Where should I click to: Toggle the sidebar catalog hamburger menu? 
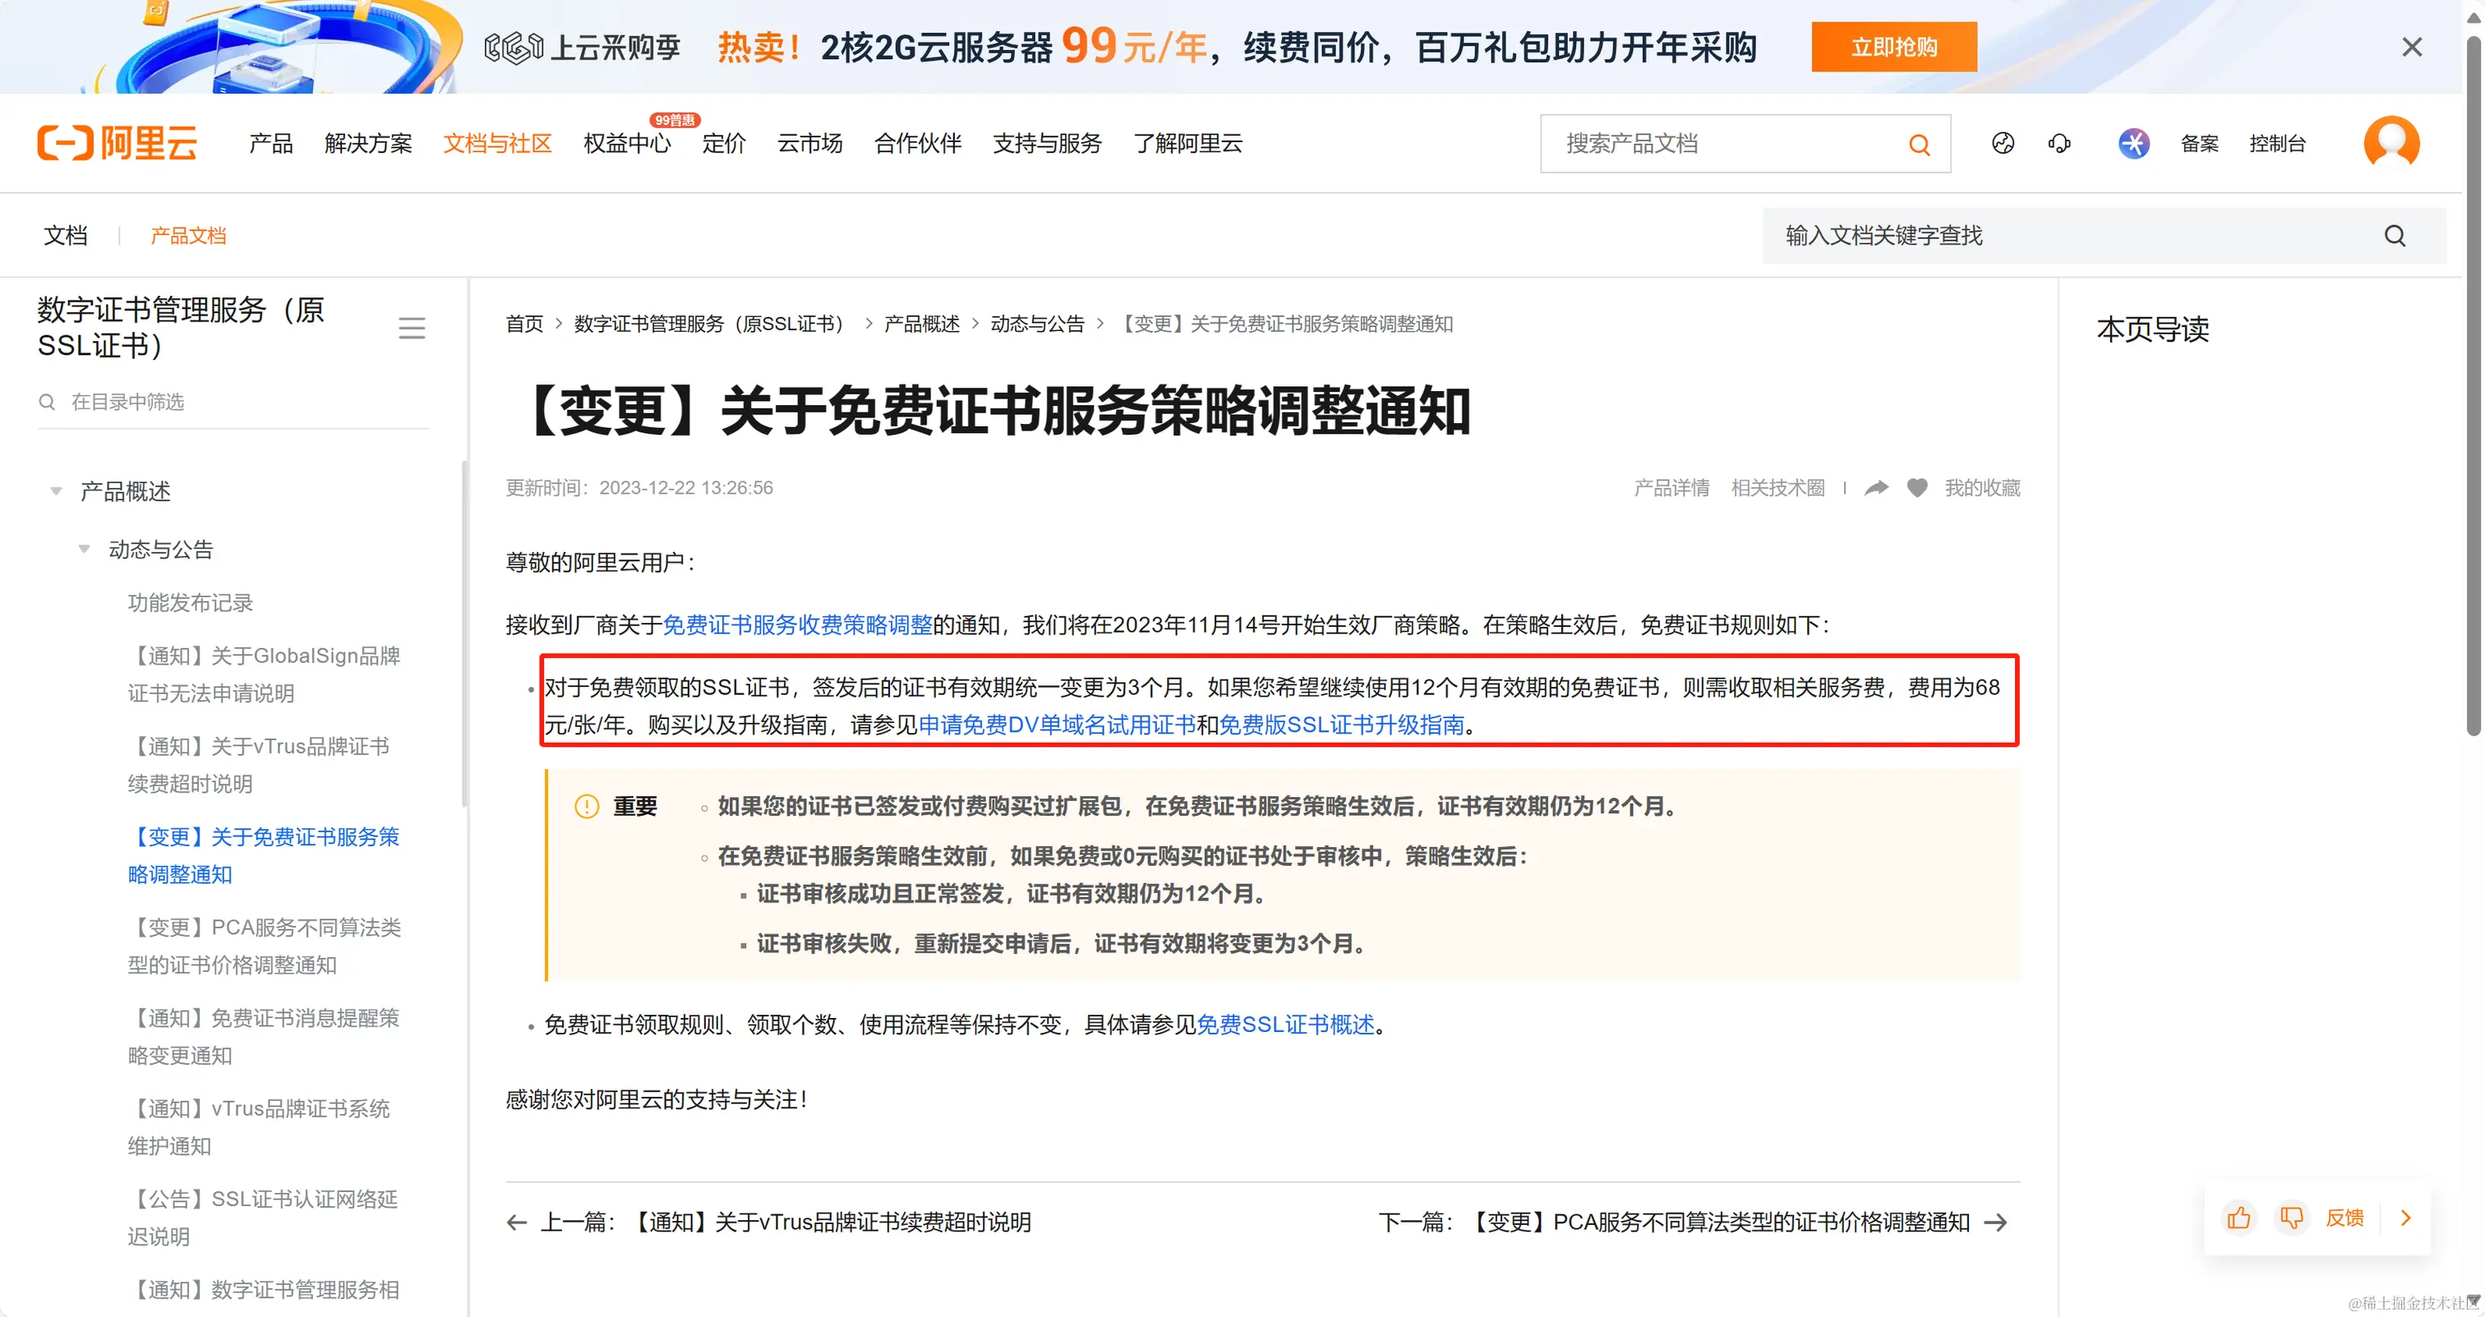[x=412, y=329]
